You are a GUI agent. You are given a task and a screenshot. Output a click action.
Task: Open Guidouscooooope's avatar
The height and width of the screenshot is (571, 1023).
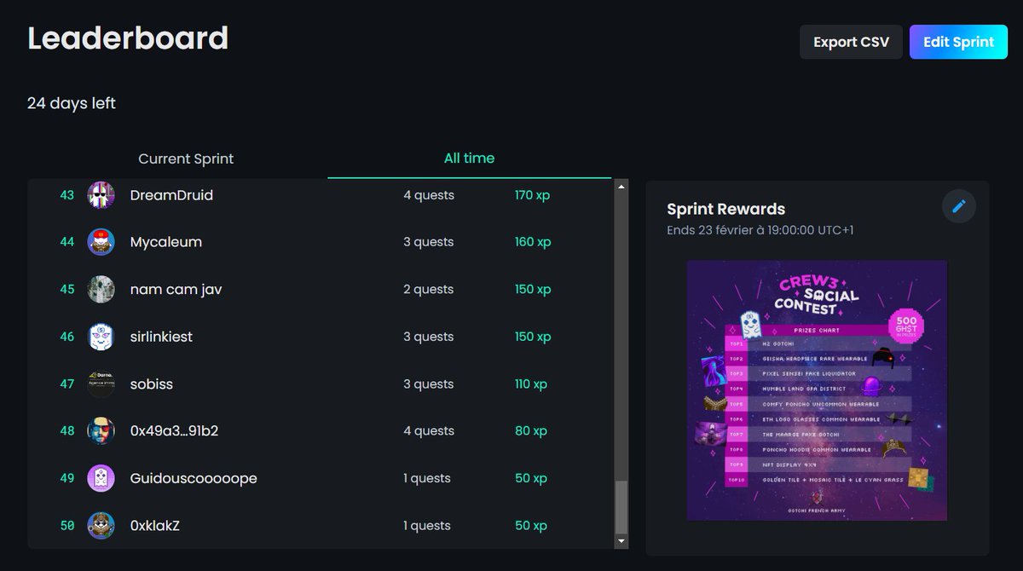tap(101, 478)
